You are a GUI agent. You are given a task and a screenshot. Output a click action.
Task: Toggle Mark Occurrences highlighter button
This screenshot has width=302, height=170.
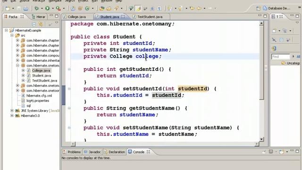point(138,8)
